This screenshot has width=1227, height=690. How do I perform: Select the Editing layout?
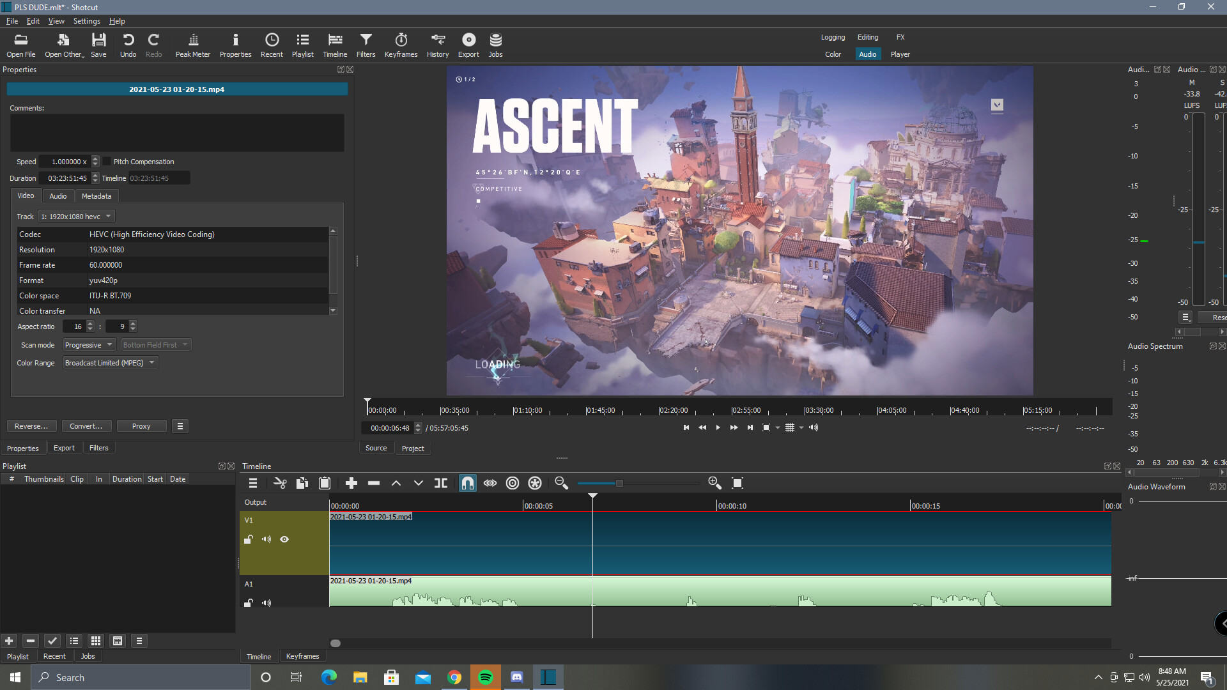coord(867,37)
